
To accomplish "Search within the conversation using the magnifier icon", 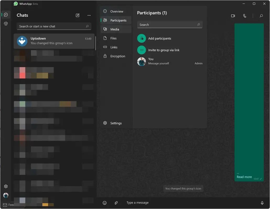I will pos(261,16).
